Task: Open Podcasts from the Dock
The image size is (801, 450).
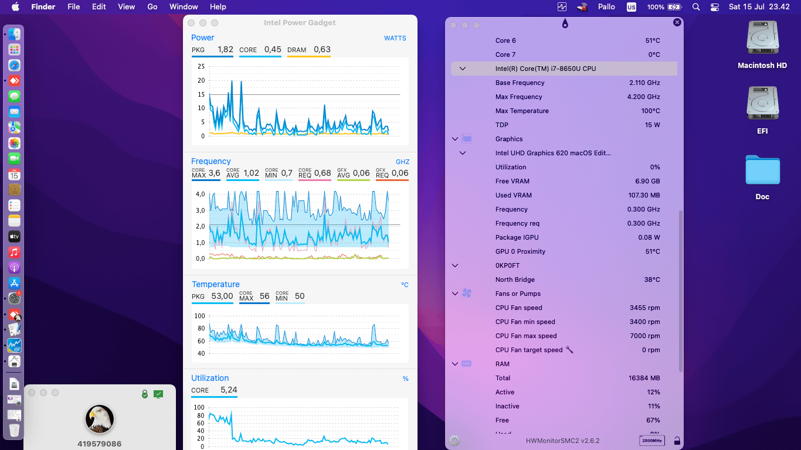Action: coord(14,267)
